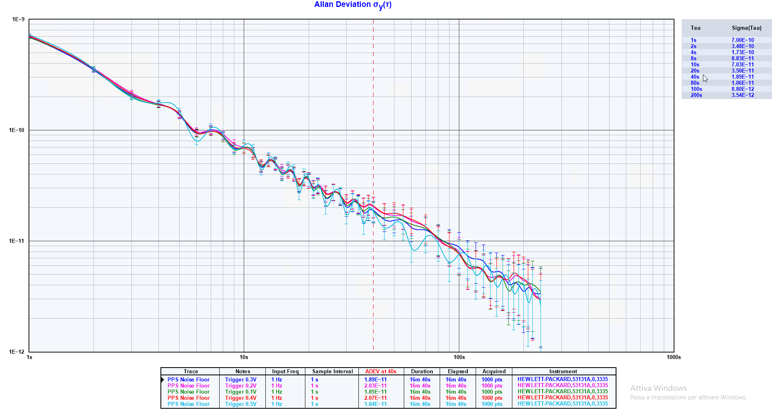Screen dimensions: 772x412
Task: Select the blue PPS Noise Floor trace, Trigger 0.3V
Action: [189, 379]
